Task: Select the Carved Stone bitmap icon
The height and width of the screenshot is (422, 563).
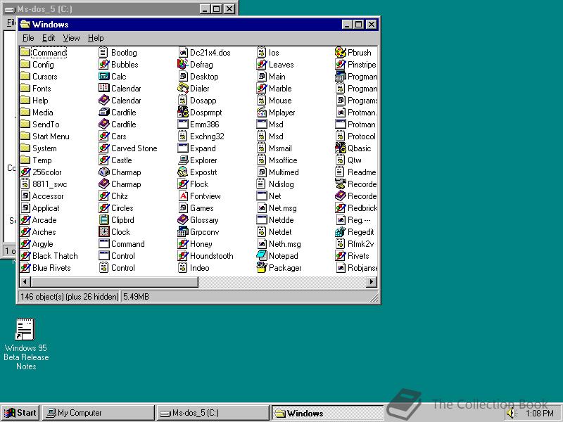Action: coord(103,148)
